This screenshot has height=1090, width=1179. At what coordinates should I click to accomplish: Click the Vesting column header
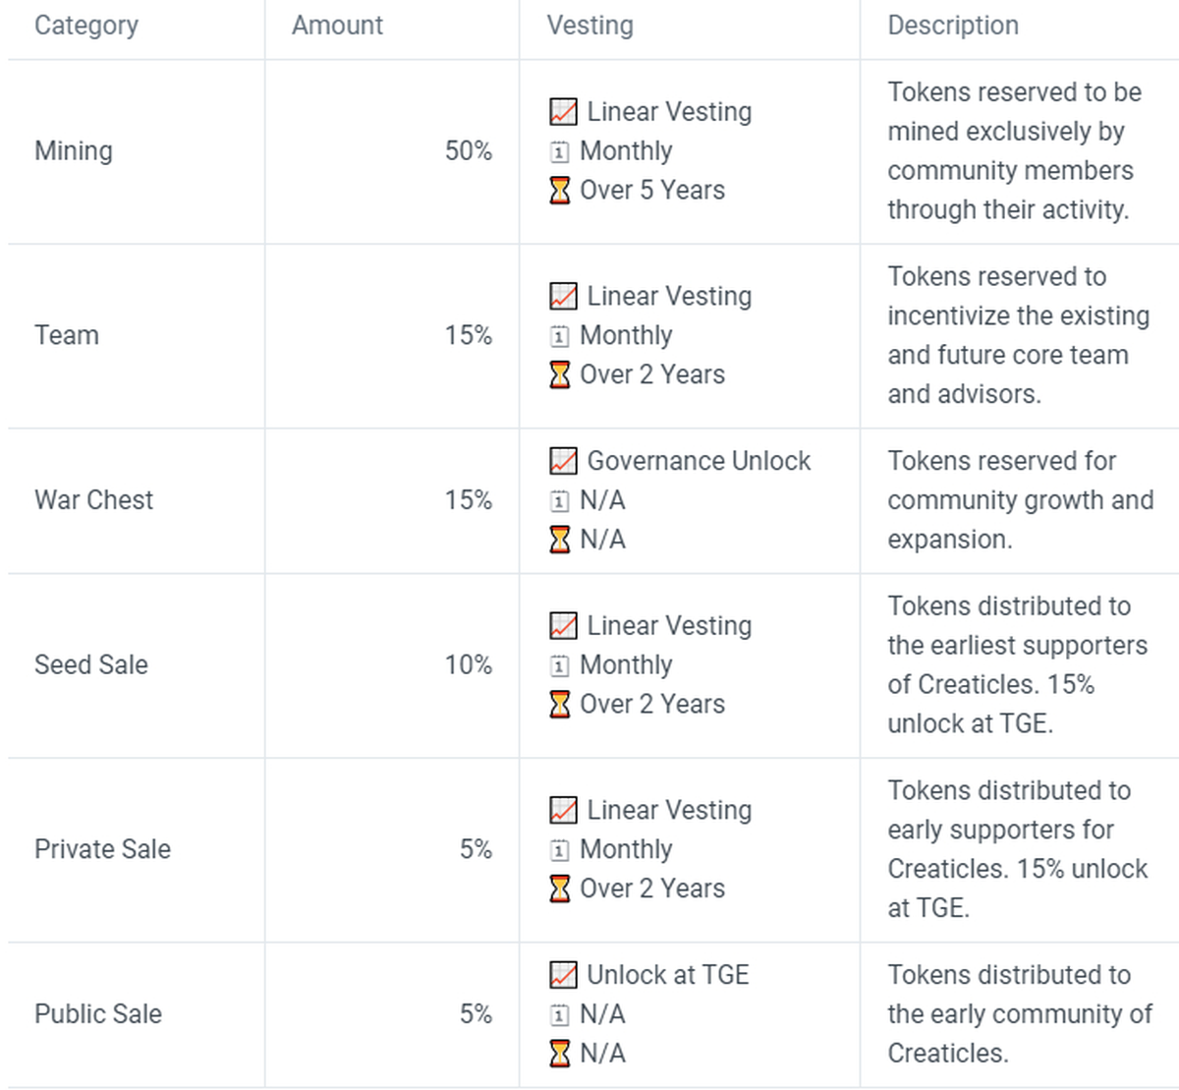[589, 26]
